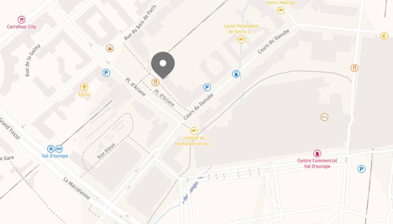This screenshot has width=393, height=224.
Task: Click the cinema clapperboard icon
Action: point(109,48)
